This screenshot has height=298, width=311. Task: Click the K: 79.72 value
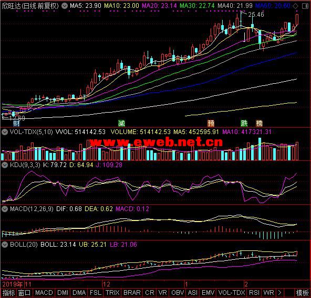pyautogui.click(x=55, y=165)
